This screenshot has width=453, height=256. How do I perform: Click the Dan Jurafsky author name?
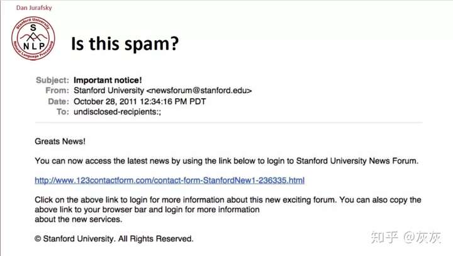(x=34, y=8)
